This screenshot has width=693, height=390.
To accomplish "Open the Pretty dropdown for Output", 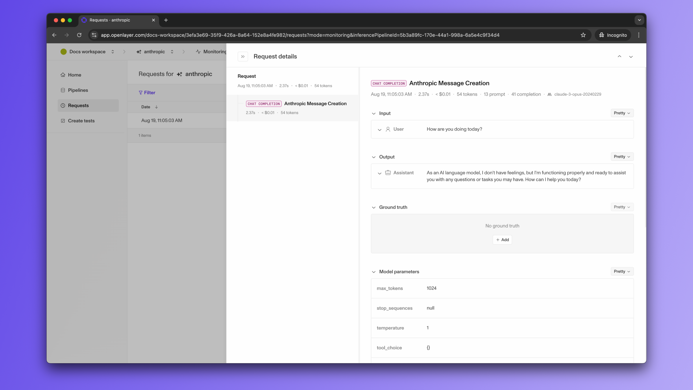I will (622, 157).
